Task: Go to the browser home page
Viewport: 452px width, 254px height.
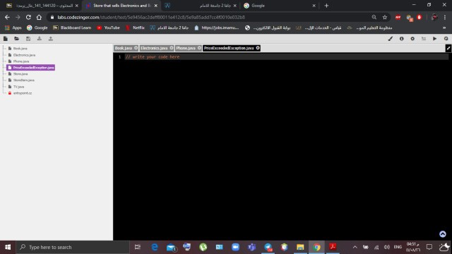Action: pyautogui.click(x=39, y=17)
